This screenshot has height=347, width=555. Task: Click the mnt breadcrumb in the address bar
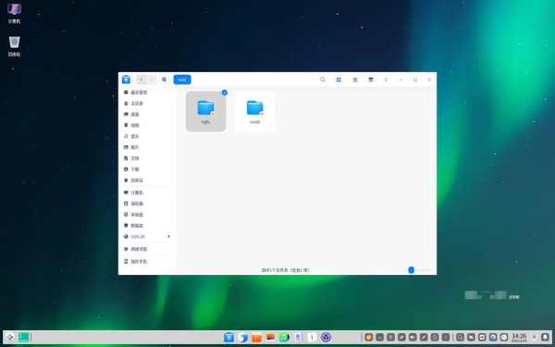click(x=182, y=80)
